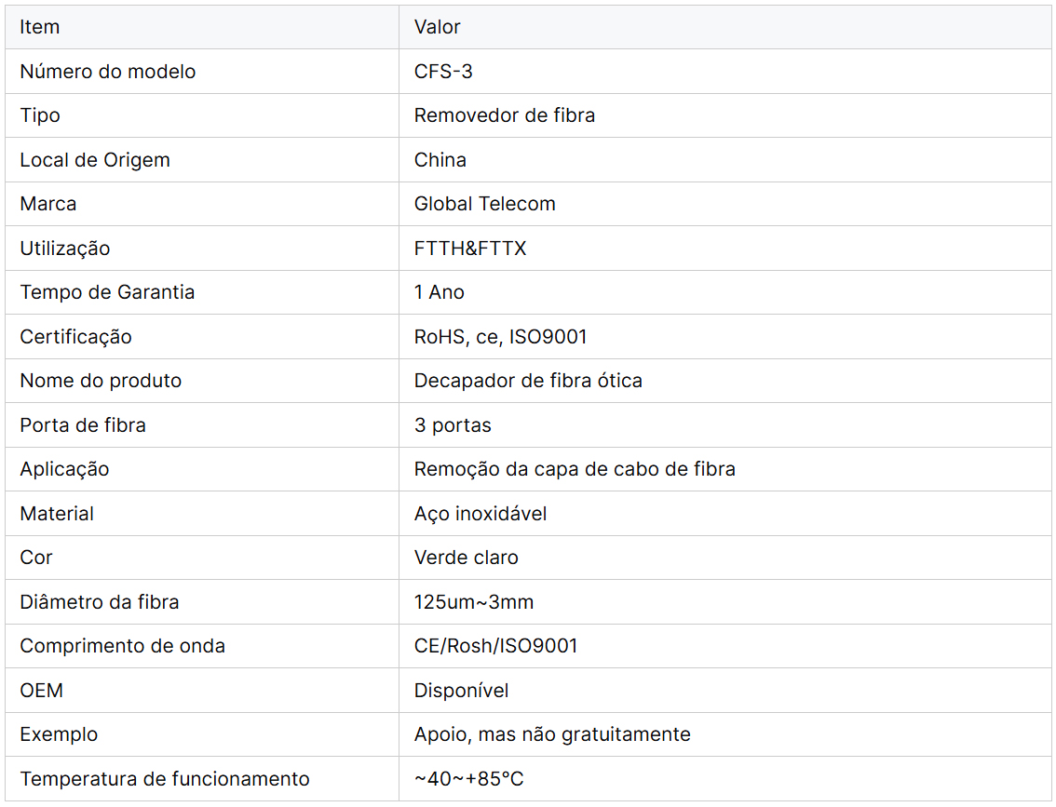
Task: Select the '~40~+85°C' temperature value
Action: pos(469,779)
